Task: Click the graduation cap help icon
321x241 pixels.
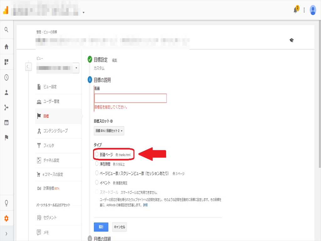Action: pyautogui.click(x=292, y=40)
